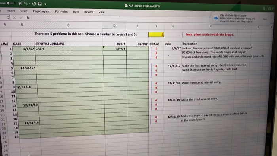Image resolution: width=277 pixels, height=156 pixels.
Task: Click the smiley feedback icon
Action: pos(270,9)
